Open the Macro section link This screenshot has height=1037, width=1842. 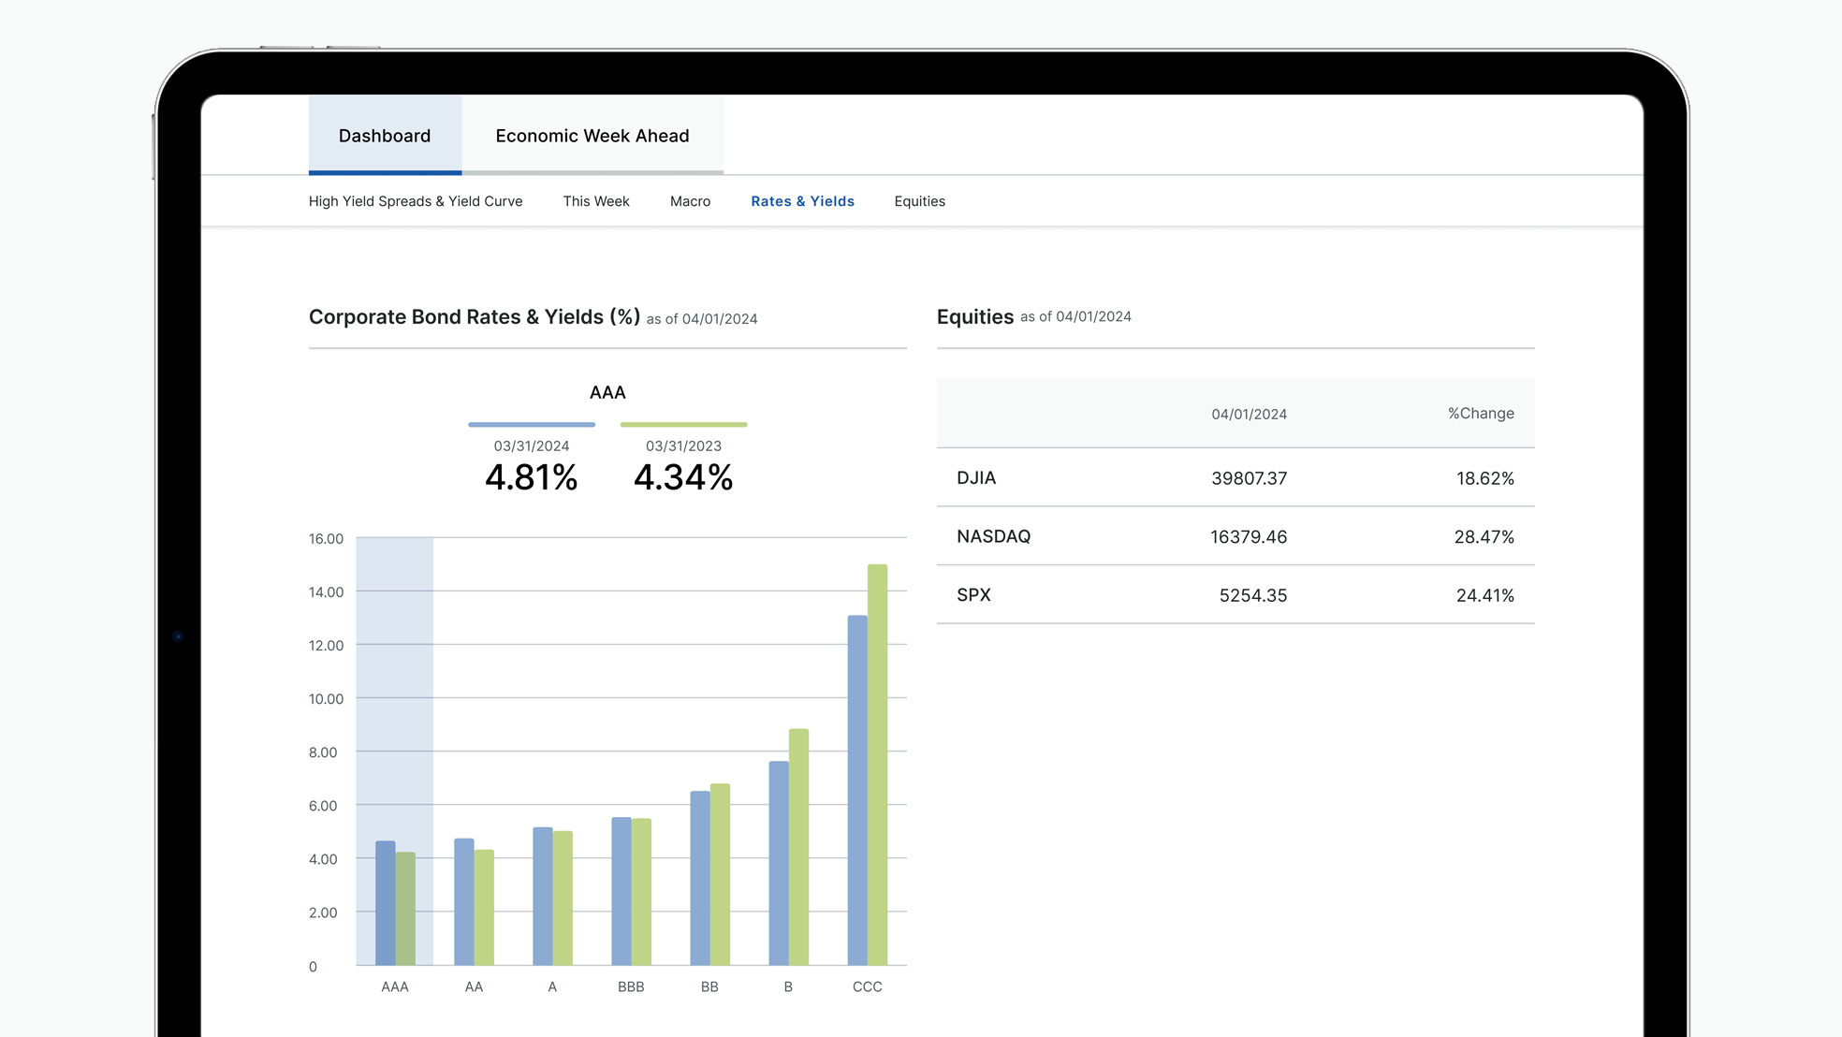(x=690, y=201)
